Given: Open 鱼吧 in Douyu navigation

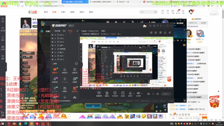Looking at the screenshot, I should pyautogui.click(x=91, y=12).
